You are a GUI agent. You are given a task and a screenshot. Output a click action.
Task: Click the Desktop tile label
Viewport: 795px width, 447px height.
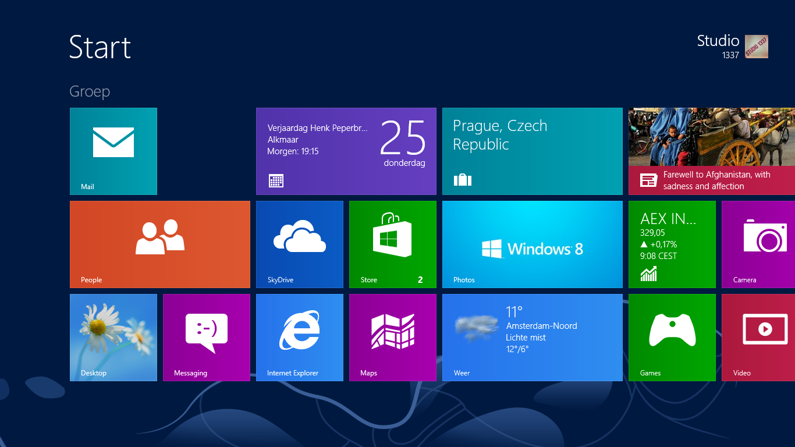tap(94, 373)
